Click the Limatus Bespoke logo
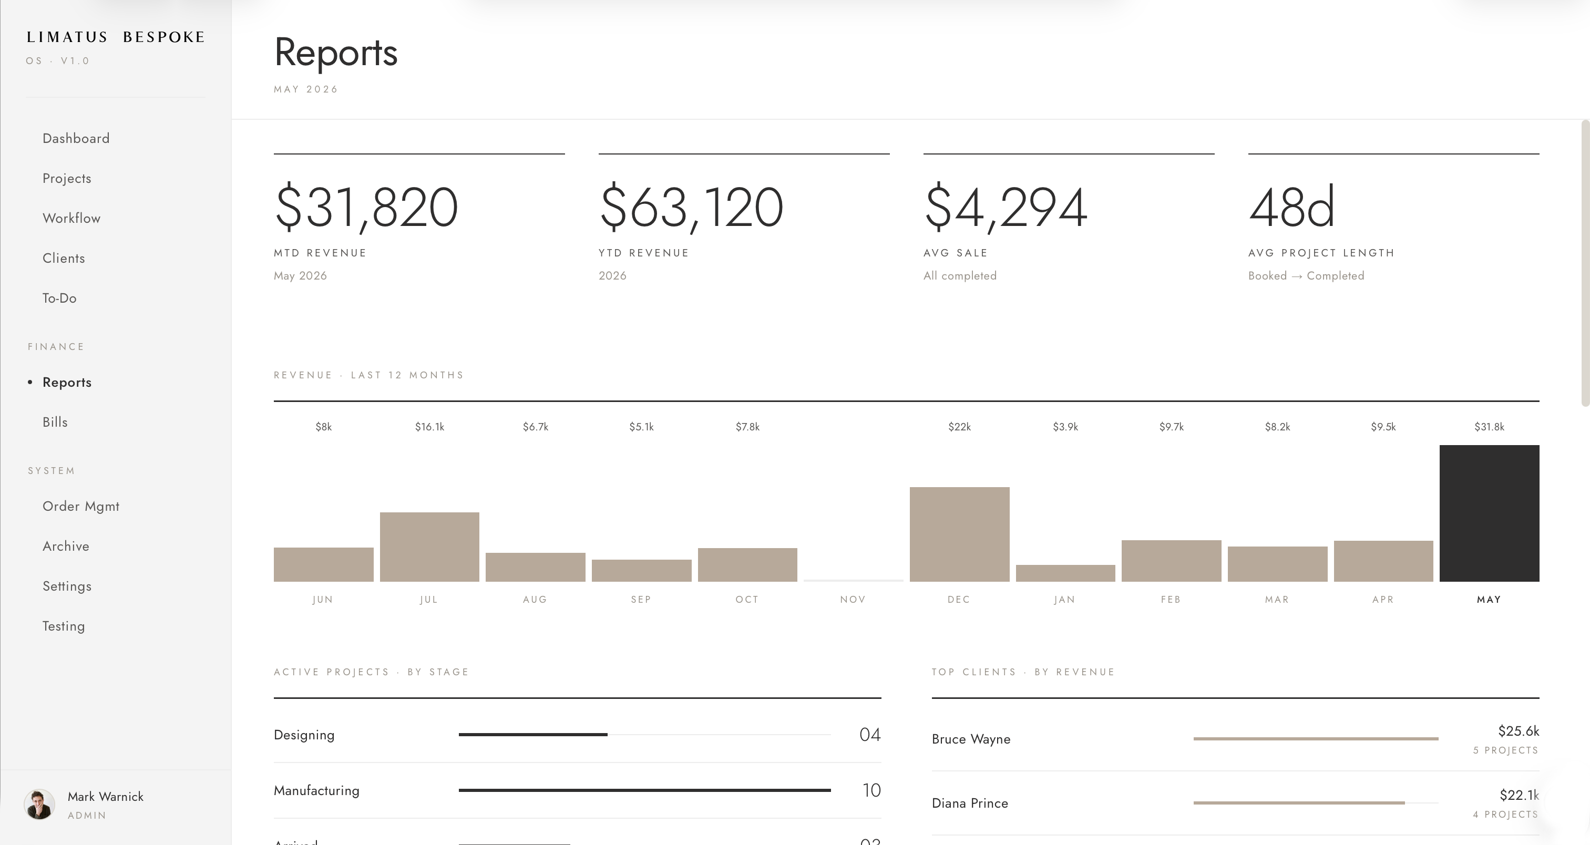This screenshot has height=845, width=1590. (x=116, y=37)
